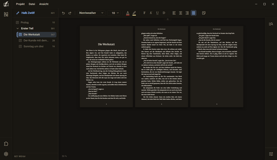277x160 pixels.
Task: Insert a note via the comment icon
Action: [x=204, y=13]
